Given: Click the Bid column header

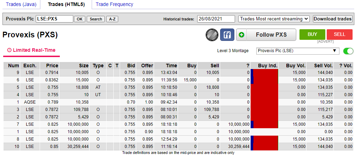Looking at the screenshot, I should [128, 66].
